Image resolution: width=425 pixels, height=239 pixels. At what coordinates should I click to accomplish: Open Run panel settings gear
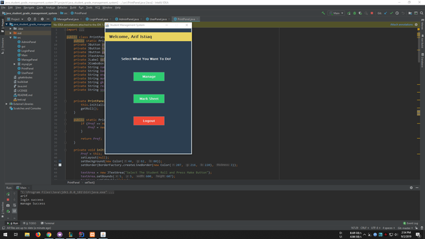tap(411, 187)
